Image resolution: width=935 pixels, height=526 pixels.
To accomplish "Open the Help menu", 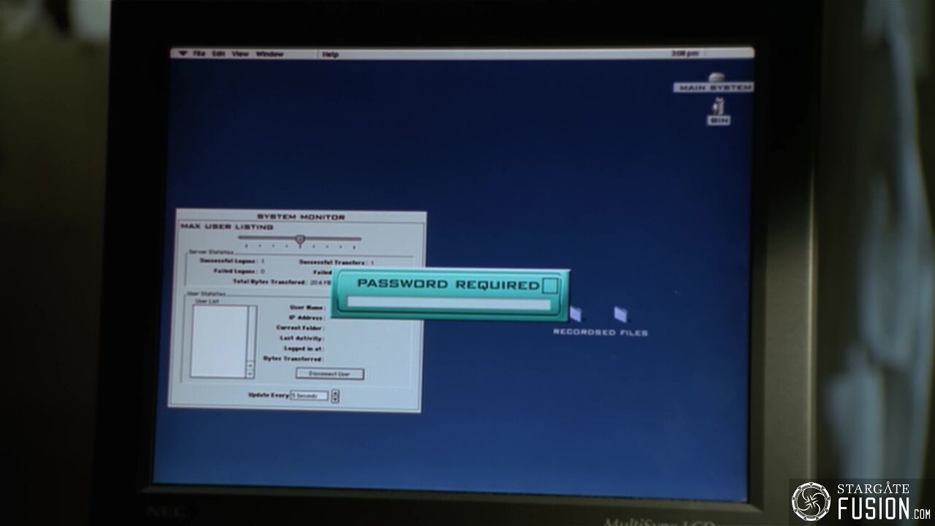I will 330,54.
